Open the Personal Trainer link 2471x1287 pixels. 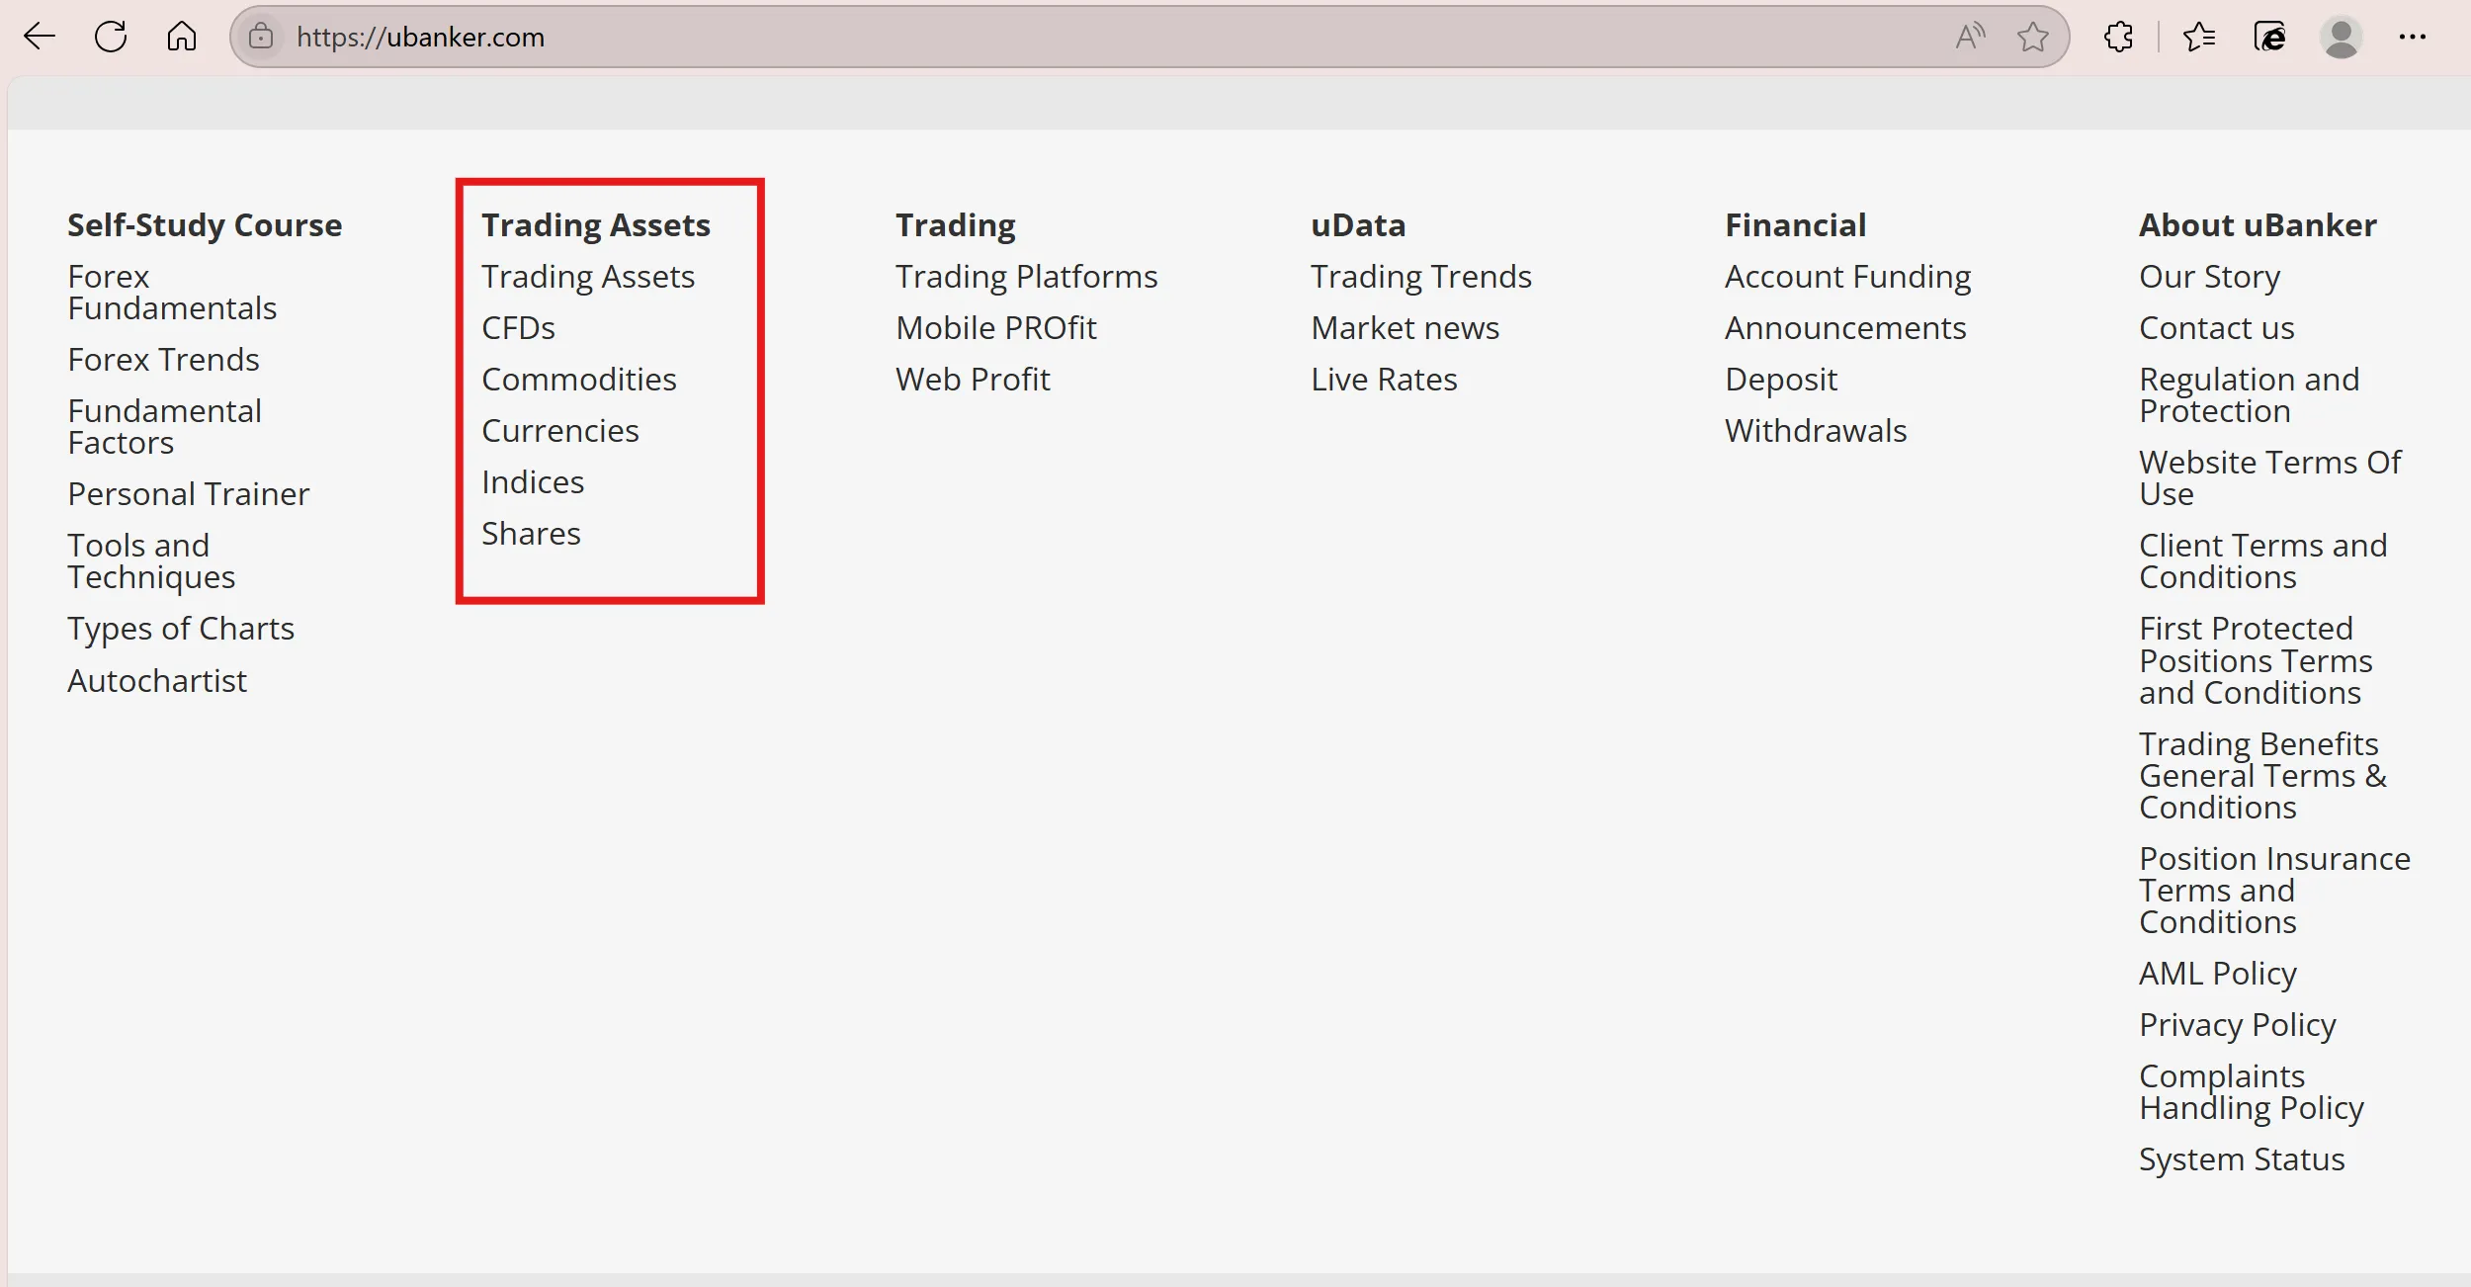[x=188, y=494]
